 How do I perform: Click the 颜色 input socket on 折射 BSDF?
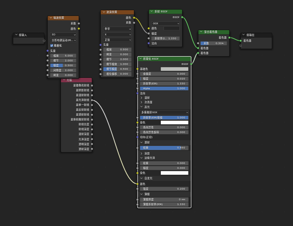tap(149, 28)
